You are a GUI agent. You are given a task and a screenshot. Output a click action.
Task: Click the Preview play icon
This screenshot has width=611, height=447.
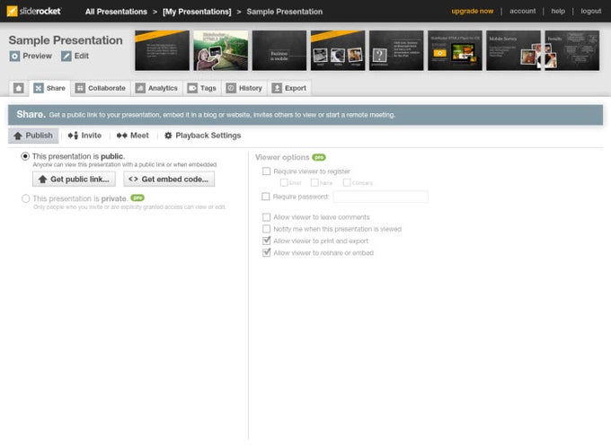pyautogui.click(x=14, y=56)
